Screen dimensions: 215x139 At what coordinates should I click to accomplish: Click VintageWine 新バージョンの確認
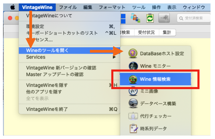click(61, 68)
